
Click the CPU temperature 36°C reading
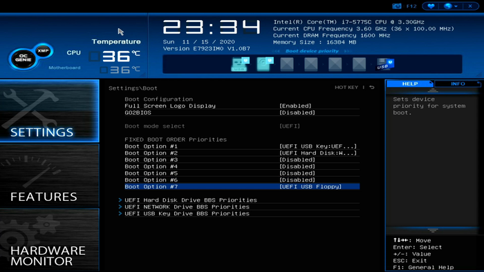tap(121, 56)
